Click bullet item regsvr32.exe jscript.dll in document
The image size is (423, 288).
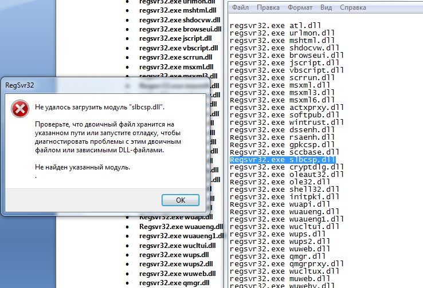coord(175,38)
